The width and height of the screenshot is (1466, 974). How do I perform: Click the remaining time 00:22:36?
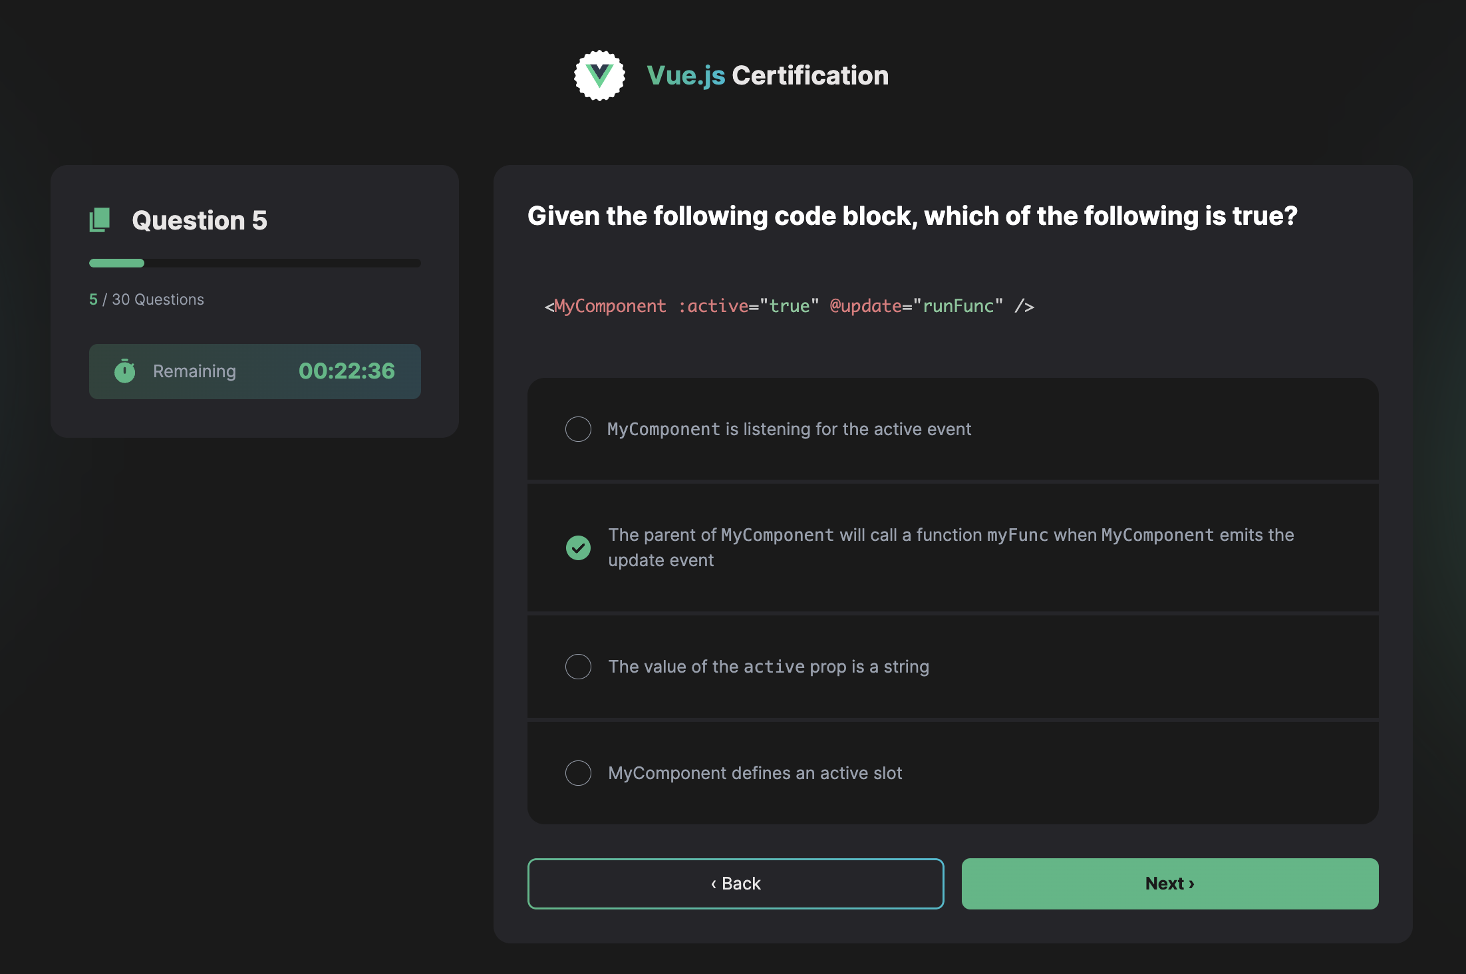pyautogui.click(x=347, y=371)
